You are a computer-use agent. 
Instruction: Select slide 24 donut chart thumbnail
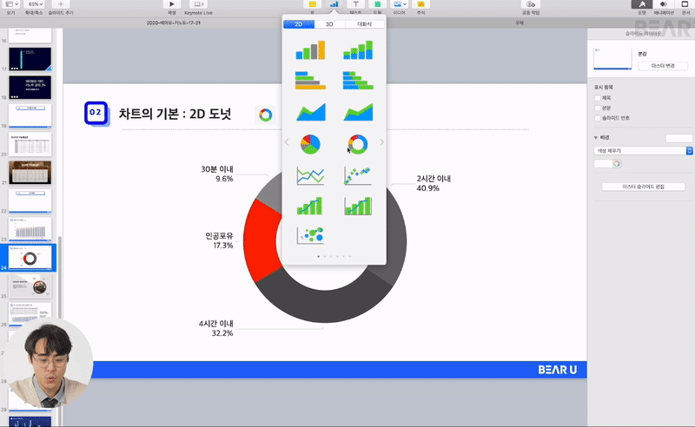point(30,258)
